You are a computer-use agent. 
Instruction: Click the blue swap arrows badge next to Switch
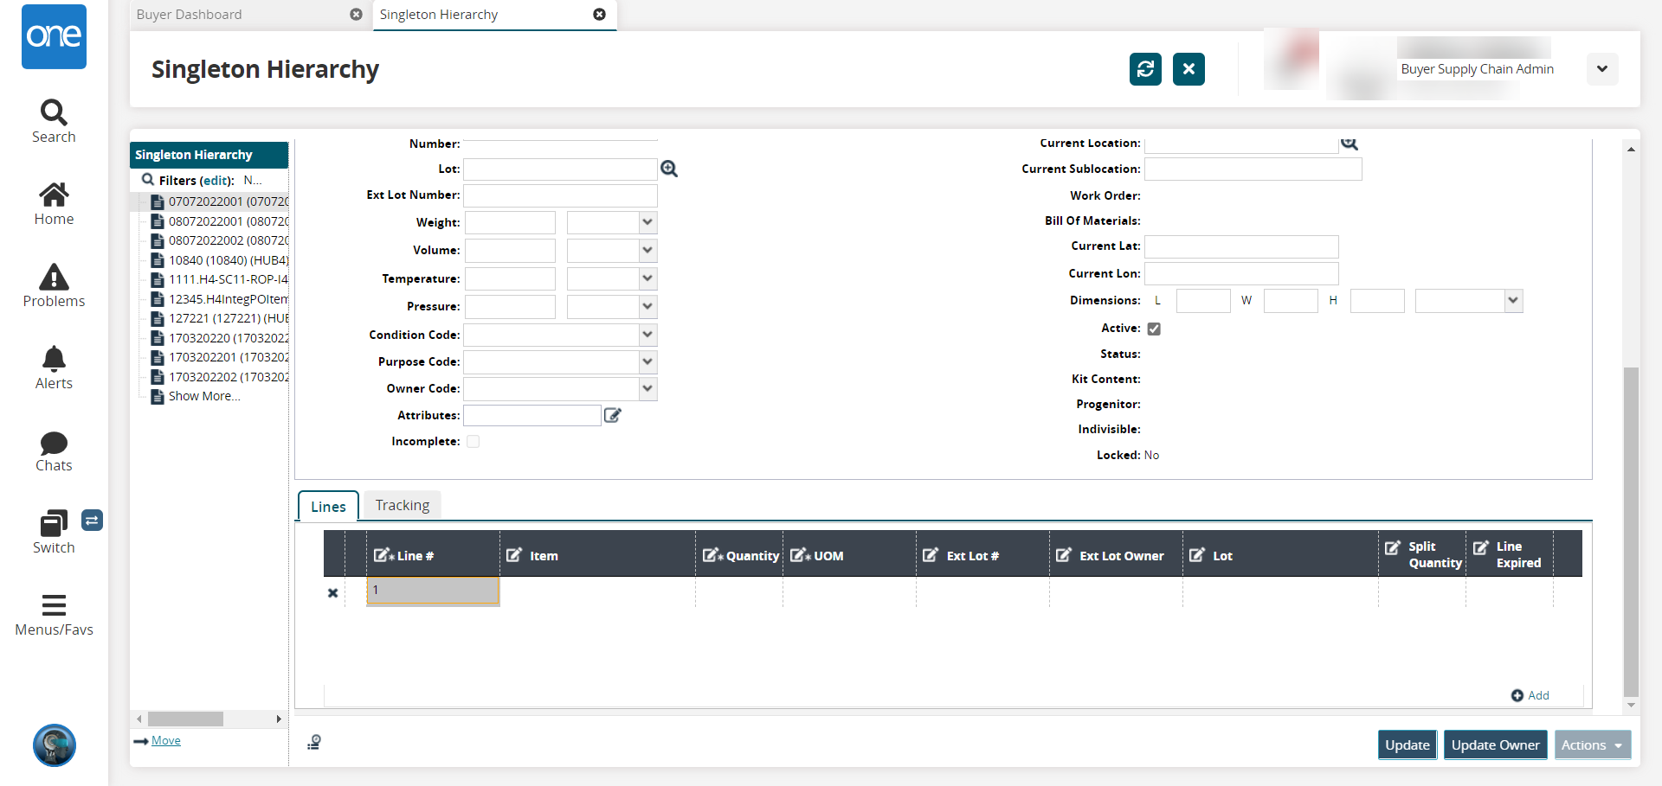coord(92,520)
